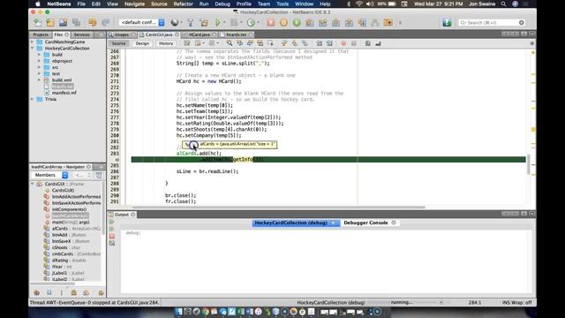Click the red Stop icon in Output panel
The width and height of the screenshot is (565, 318).
112,236
